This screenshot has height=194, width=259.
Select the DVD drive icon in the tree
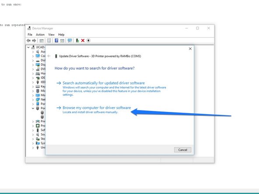(38, 69)
